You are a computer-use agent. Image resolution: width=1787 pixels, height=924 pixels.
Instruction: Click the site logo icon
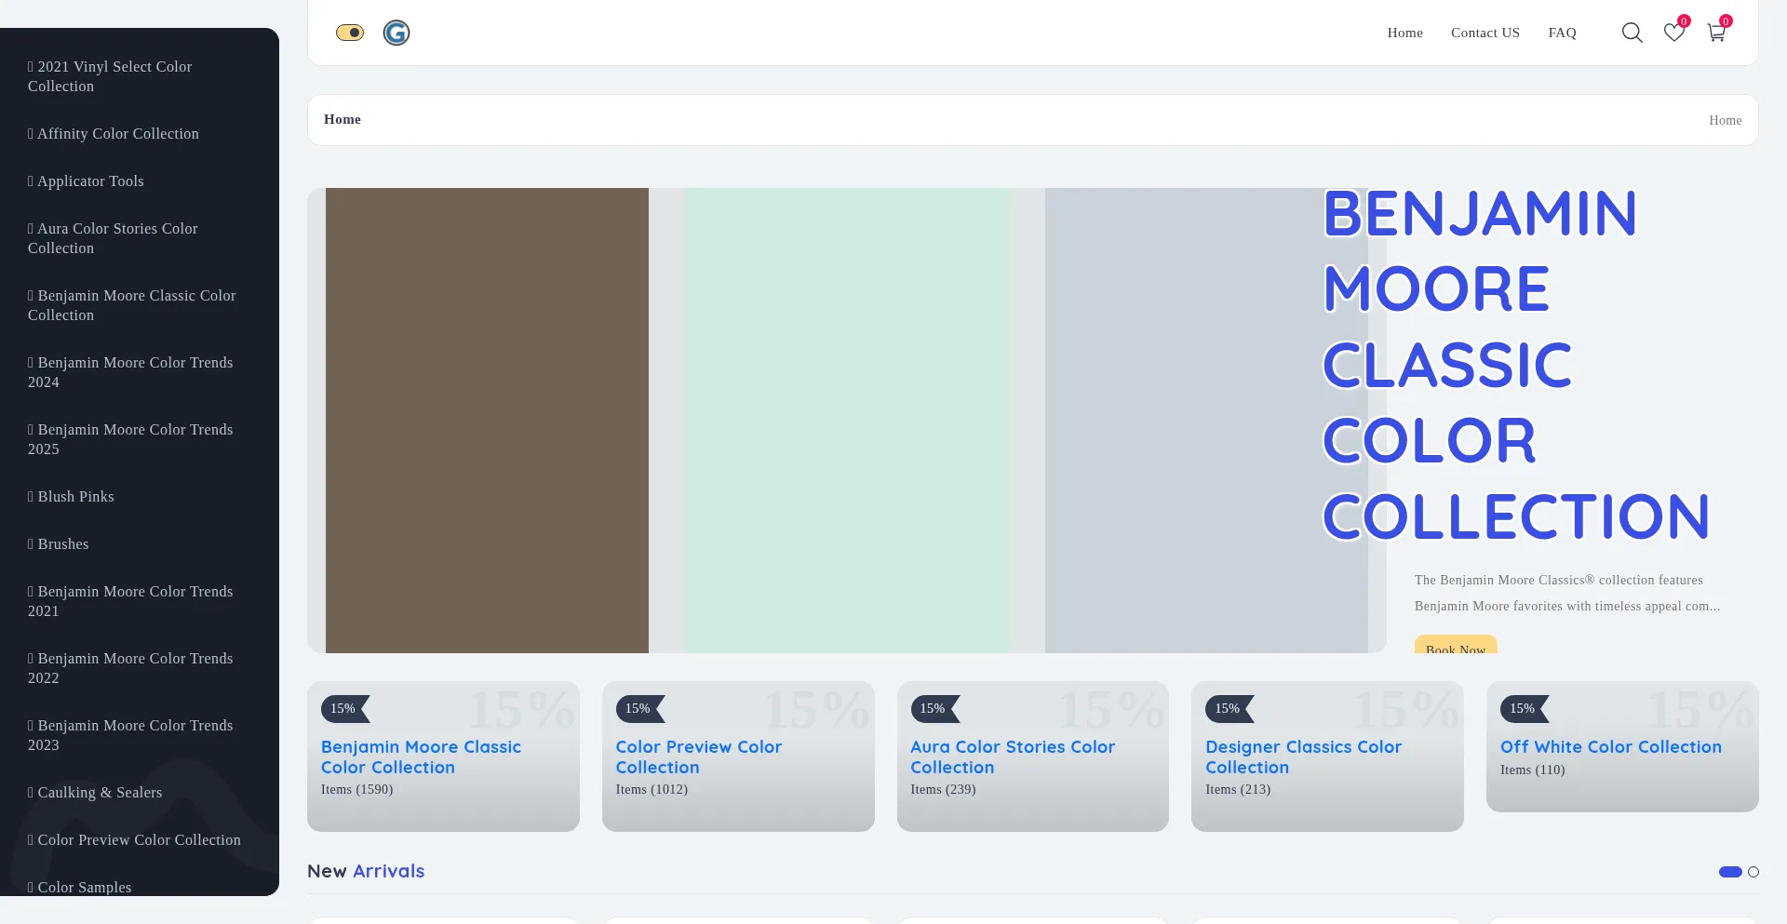396,33
